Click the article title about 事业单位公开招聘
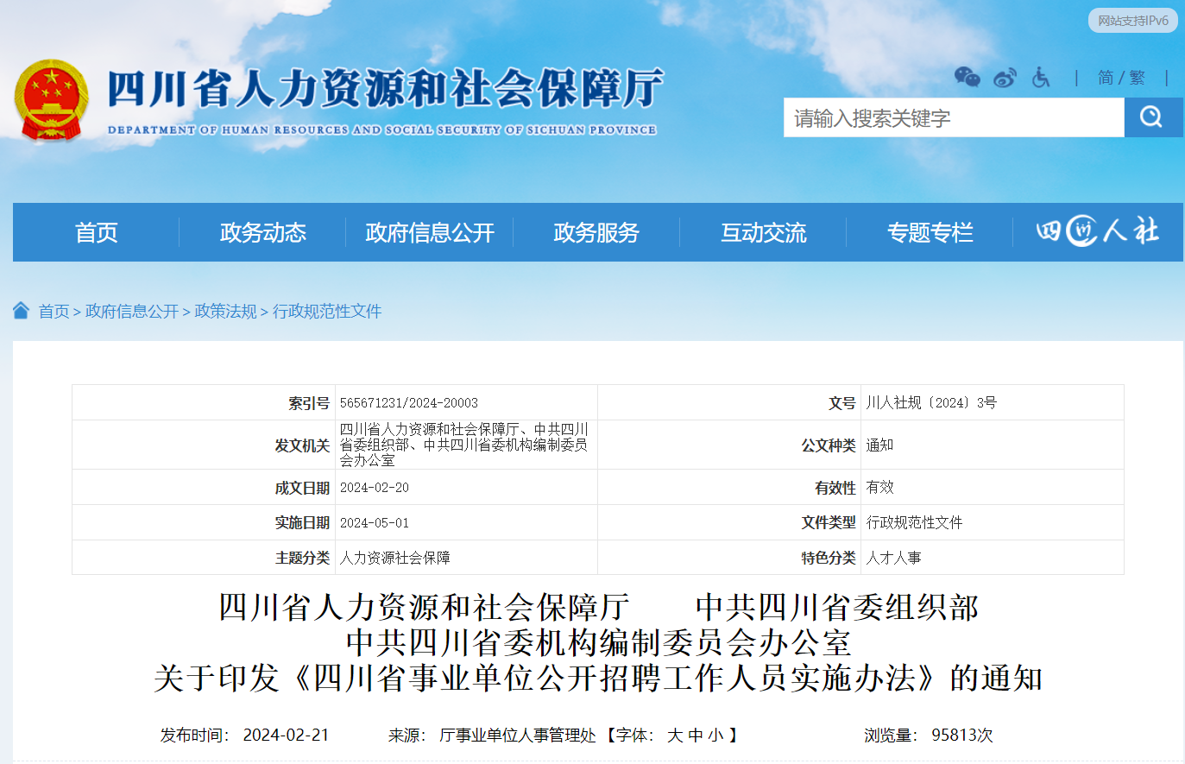The image size is (1185, 764). click(598, 679)
